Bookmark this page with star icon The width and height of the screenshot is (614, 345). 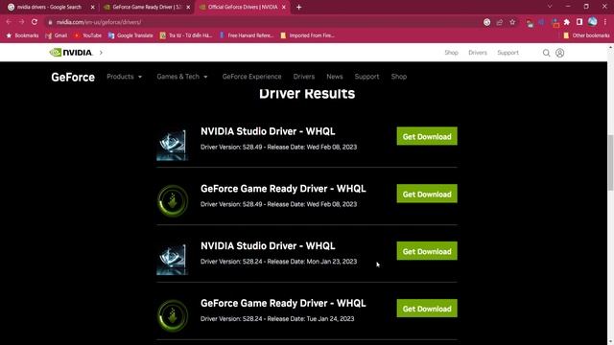pos(512,22)
